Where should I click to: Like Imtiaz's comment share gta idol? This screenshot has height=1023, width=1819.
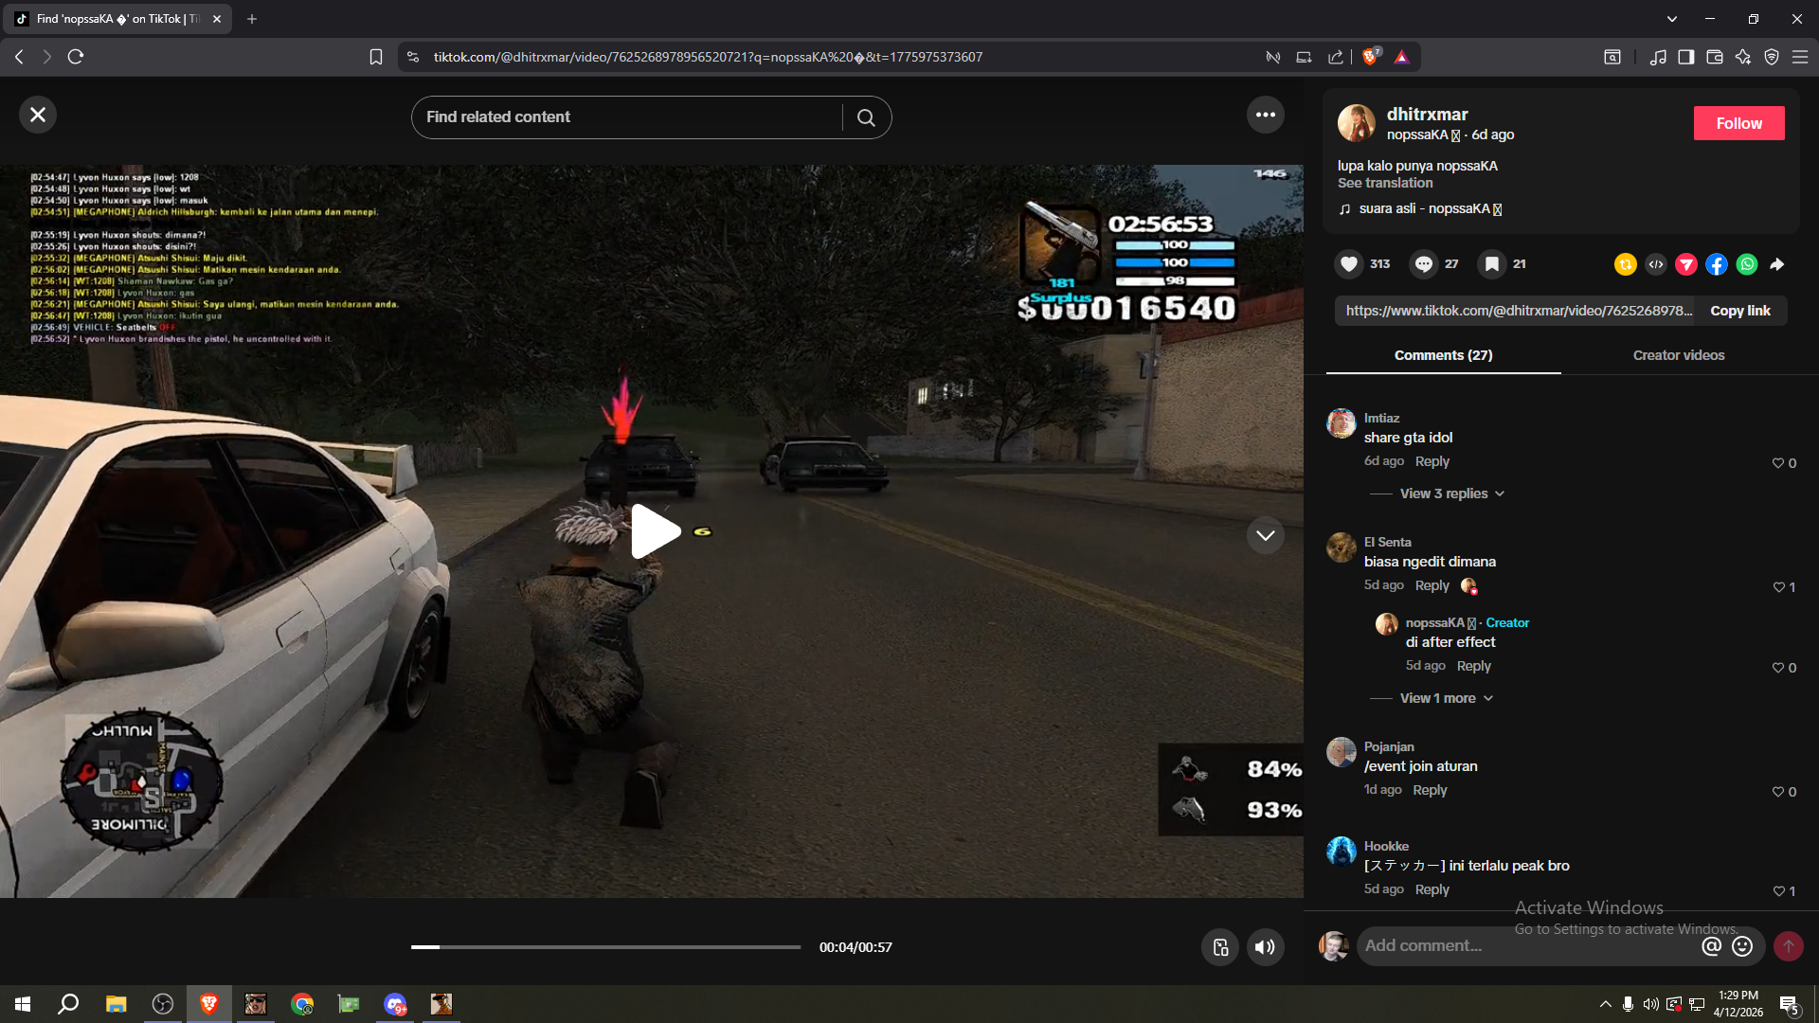pos(1778,463)
